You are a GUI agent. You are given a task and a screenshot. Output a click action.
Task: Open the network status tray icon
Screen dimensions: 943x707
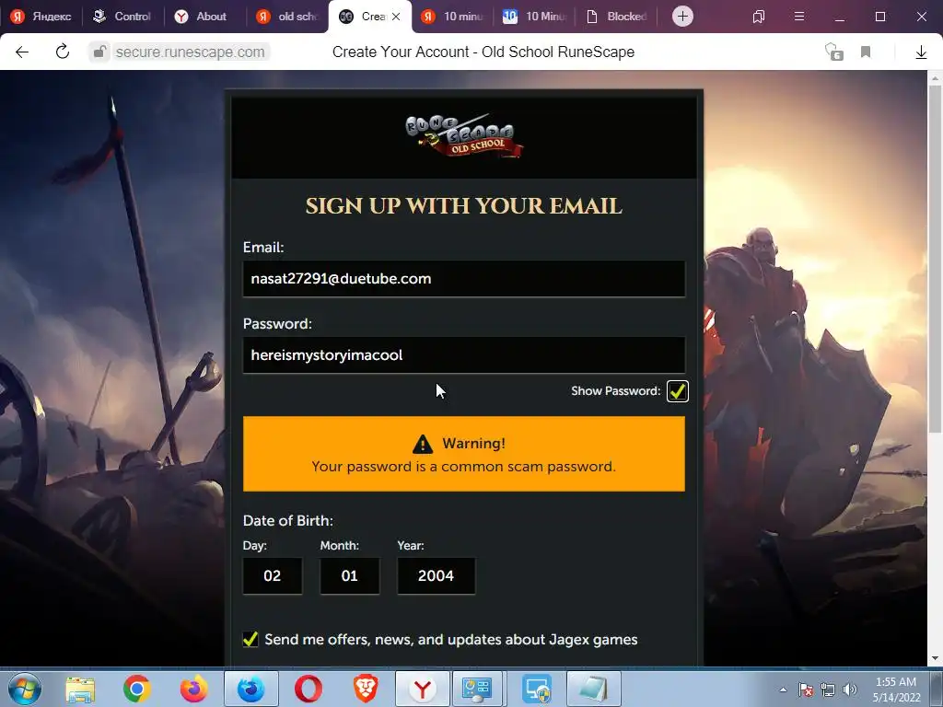(x=828, y=690)
